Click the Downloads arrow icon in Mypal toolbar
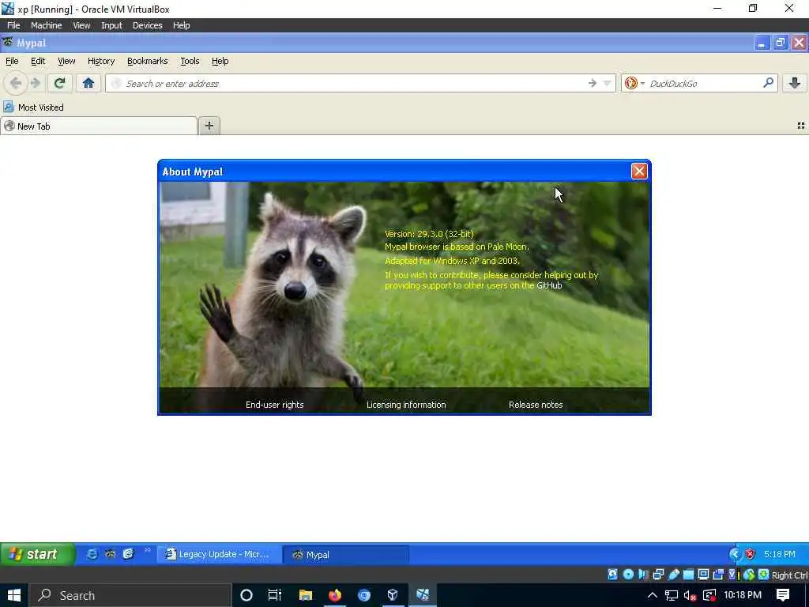Screen dimensions: 809x607 pyautogui.click(x=795, y=83)
